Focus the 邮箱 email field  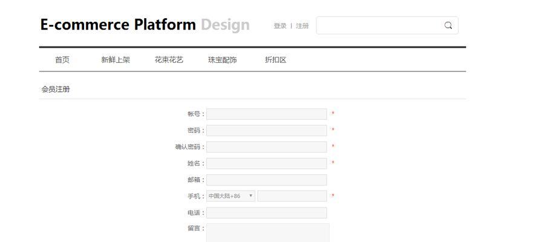coord(266,180)
